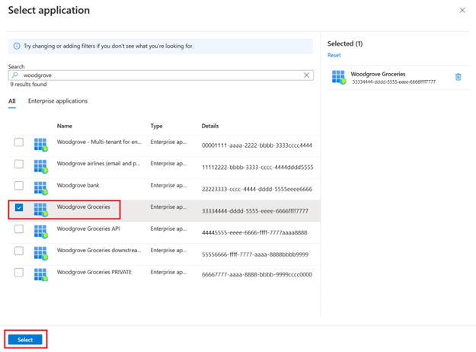The height and width of the screenshot is (352, 476).
Task: Check the Woodgrove Multi-tenant checkbox
Action: [19, 142]
